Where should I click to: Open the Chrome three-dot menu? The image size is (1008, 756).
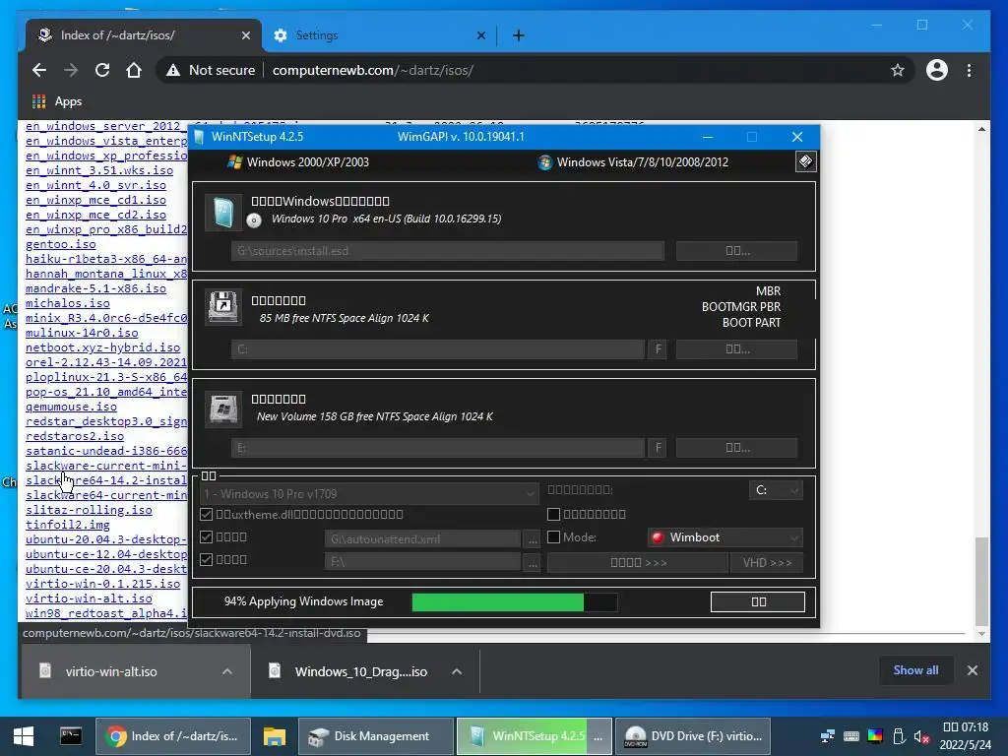pos(969,70)
